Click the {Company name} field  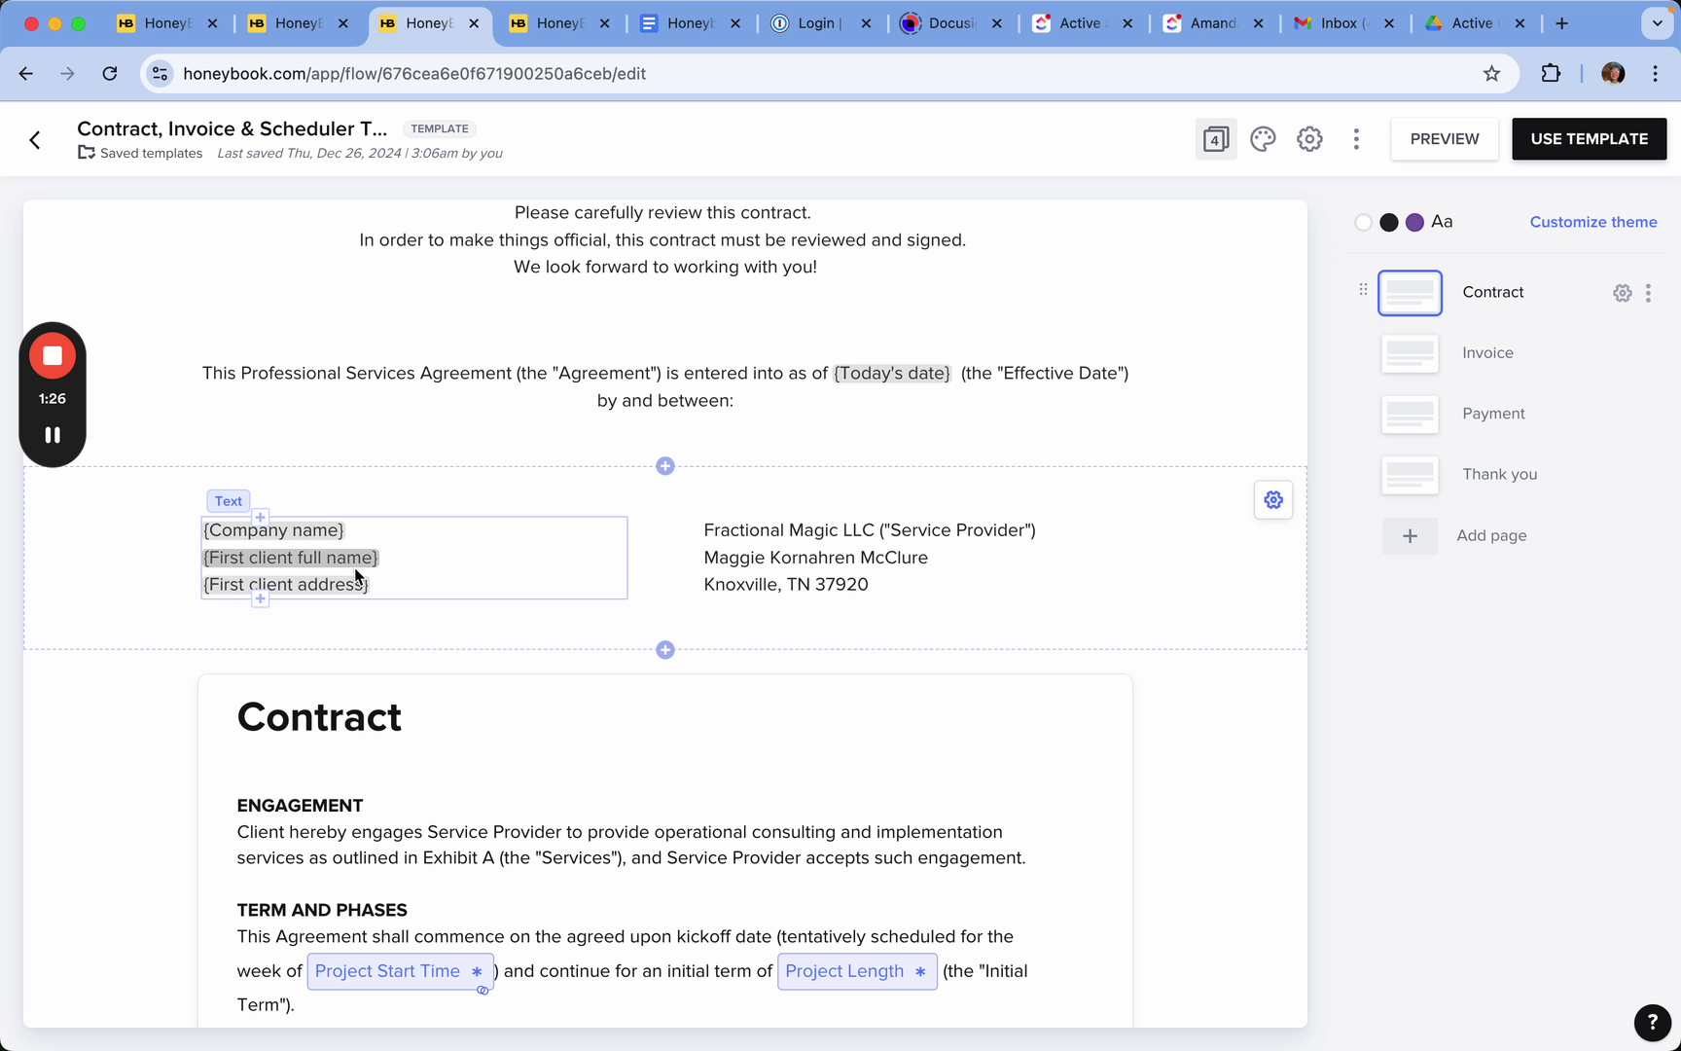point(273,530)
